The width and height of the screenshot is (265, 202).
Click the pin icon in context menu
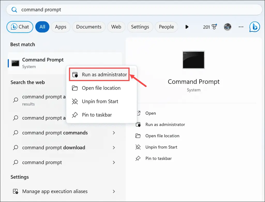coord(75,115)
